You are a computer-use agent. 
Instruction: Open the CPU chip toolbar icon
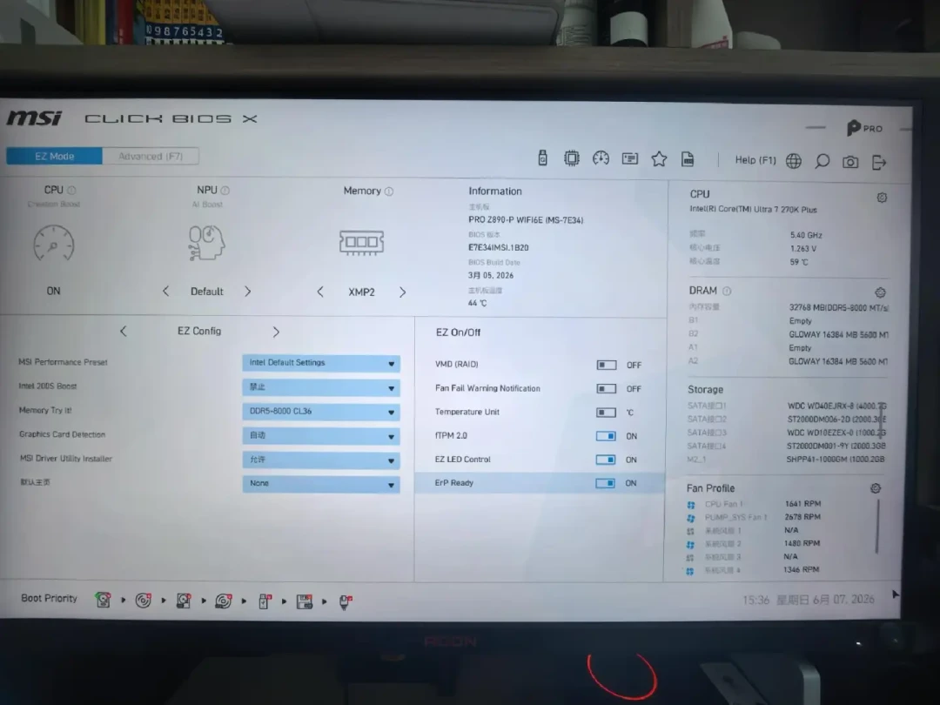[571, 158]
